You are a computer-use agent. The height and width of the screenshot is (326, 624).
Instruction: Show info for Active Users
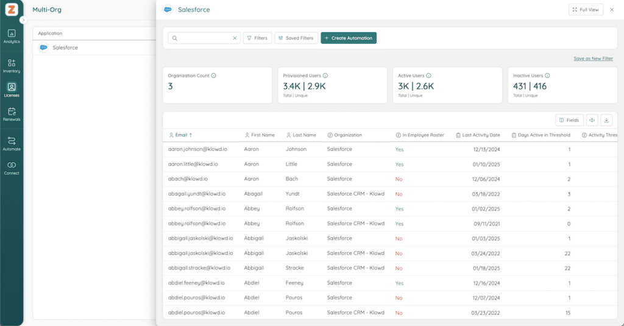[428, 76]
